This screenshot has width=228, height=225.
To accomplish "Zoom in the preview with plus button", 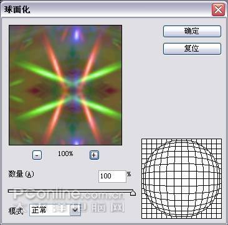I will [94, 155].
